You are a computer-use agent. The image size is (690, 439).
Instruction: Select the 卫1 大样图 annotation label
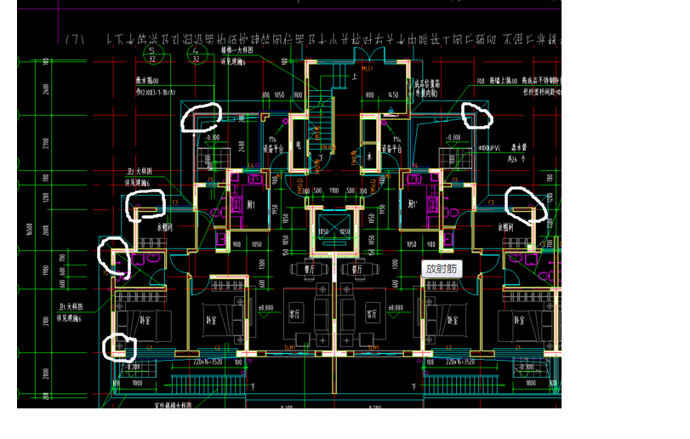click(71, 306)
